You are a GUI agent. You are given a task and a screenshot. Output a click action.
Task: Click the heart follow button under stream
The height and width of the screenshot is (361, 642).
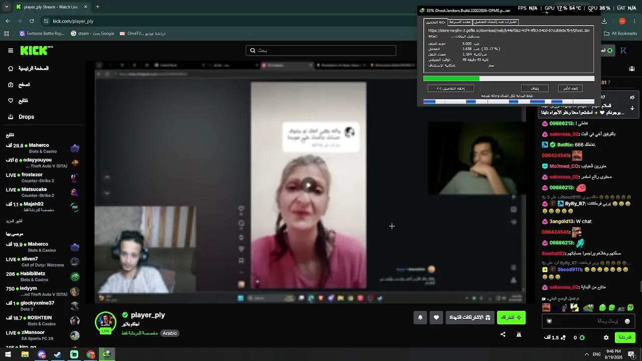[436, 317]
